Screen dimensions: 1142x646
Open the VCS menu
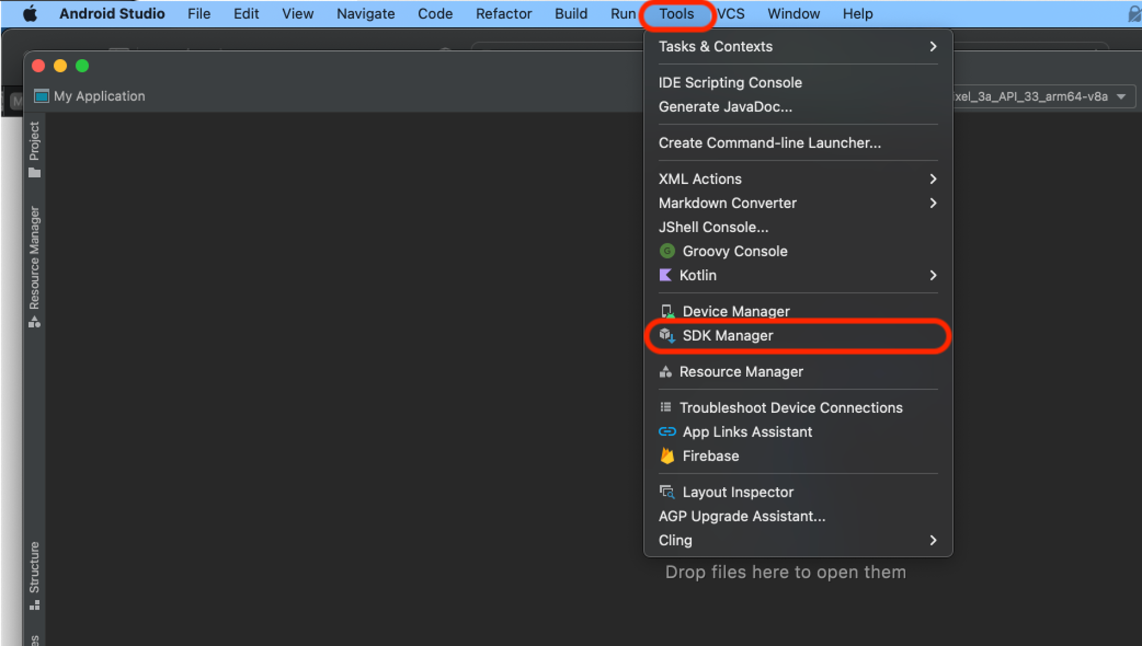[x=731, y=14]
